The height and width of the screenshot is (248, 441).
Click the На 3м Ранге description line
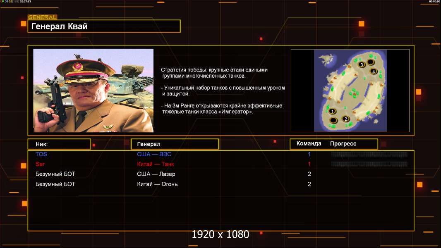(222, 109)
